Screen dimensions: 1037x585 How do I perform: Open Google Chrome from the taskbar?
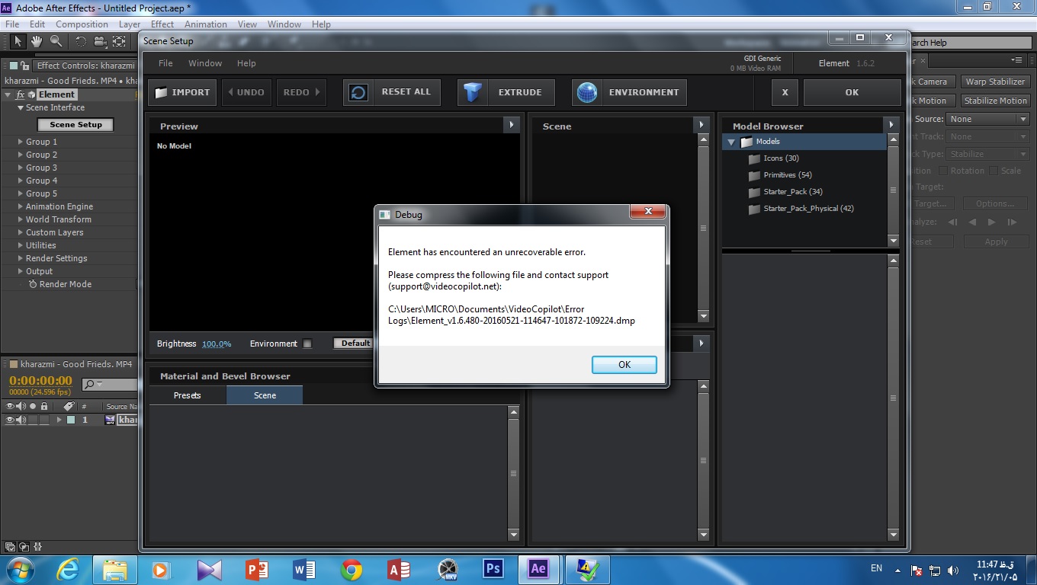coord(352,569)
